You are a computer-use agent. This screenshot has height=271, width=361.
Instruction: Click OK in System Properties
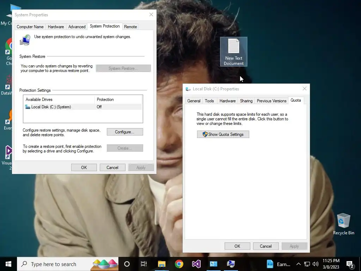point(84,168)
